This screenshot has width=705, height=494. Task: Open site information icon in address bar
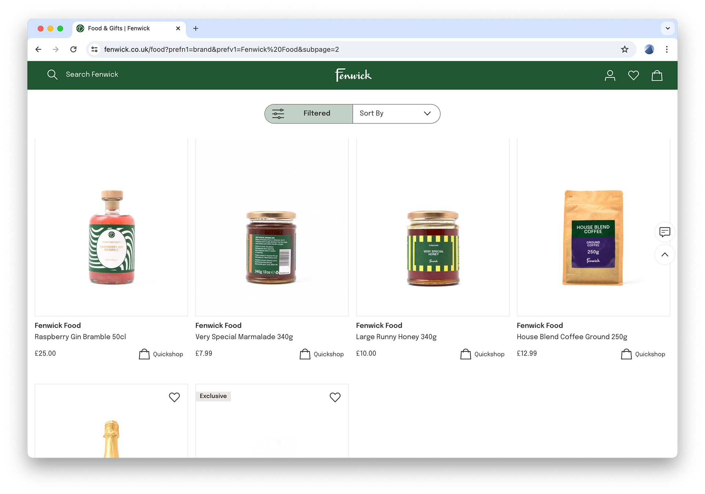click(x=94, y=49)
